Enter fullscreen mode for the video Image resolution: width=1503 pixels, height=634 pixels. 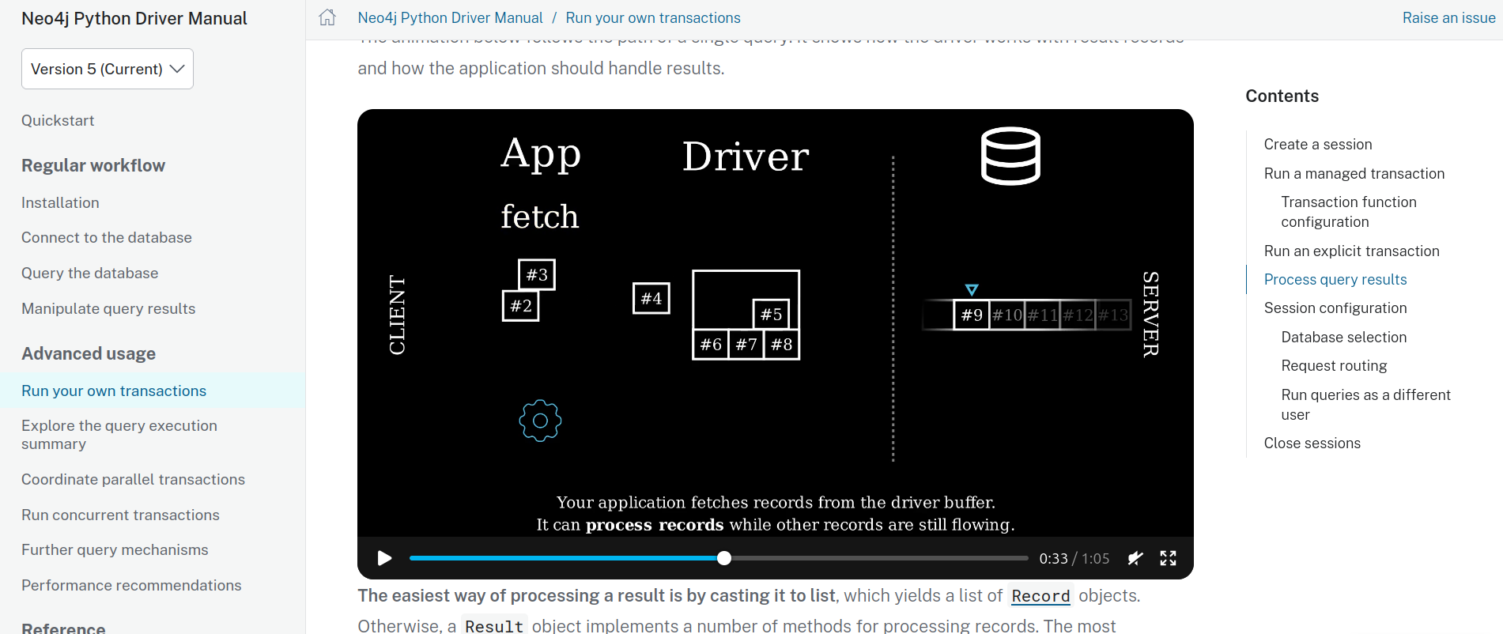(1168, 558)
